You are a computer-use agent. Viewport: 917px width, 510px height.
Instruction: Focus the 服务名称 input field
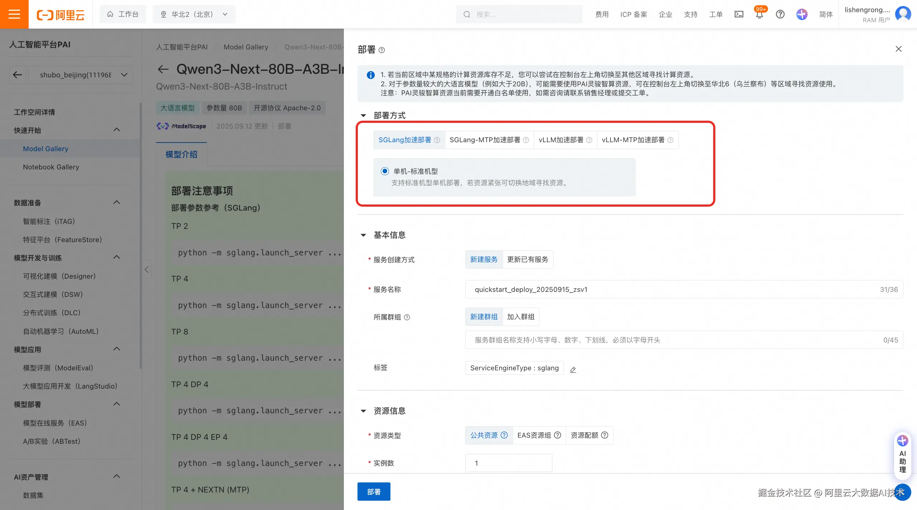tap(684, 289)
